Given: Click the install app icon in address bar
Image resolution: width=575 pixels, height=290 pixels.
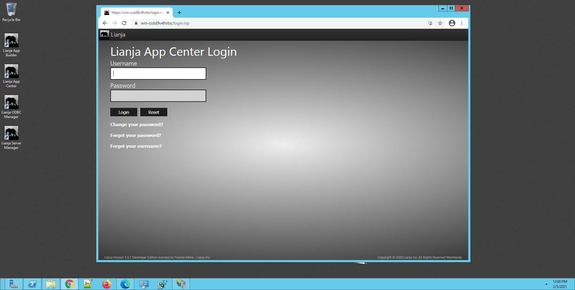Looking at the screenshot, I should pos(431,23).
